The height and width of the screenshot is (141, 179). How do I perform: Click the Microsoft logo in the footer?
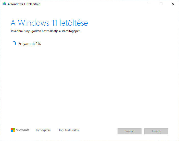[x=20, y=130]
